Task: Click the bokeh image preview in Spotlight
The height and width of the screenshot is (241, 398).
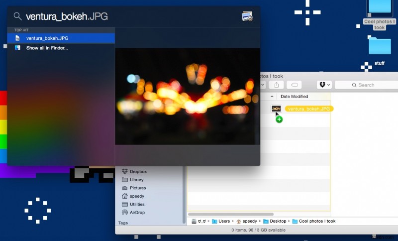Action: (188, 96)
